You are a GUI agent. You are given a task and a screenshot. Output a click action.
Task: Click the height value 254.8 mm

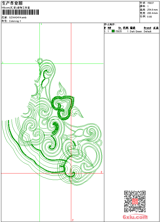click(152, 10)
